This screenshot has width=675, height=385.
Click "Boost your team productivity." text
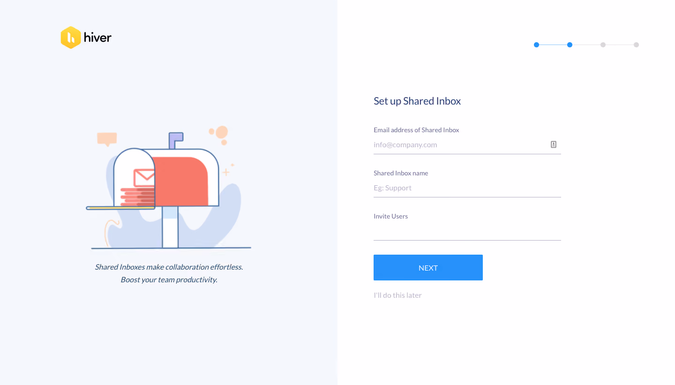pyautogui.click(x=169, y=280)
